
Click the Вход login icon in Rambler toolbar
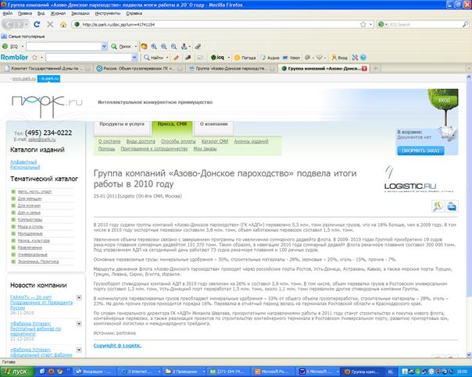tap(339, 58)
